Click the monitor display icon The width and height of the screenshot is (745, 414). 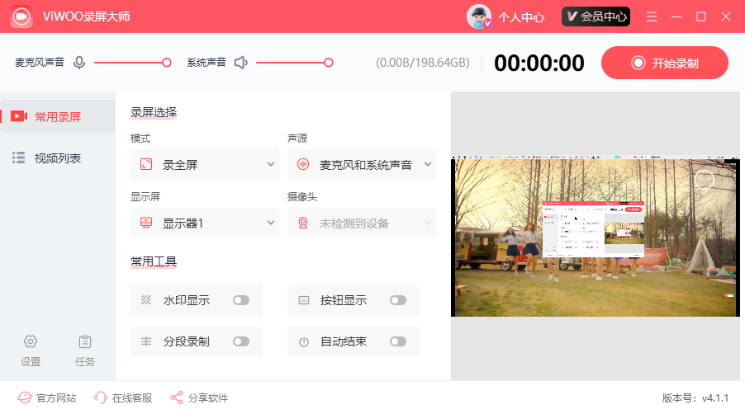point(146,223)
